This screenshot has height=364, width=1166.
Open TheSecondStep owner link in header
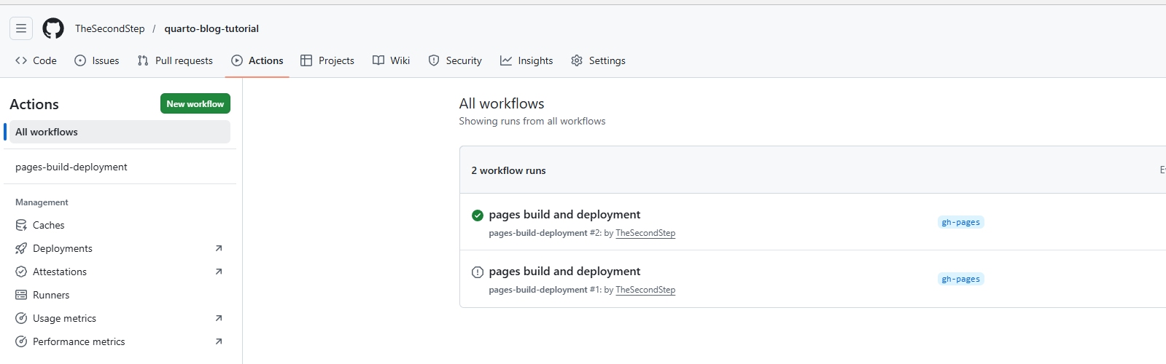tap(110, 28)
